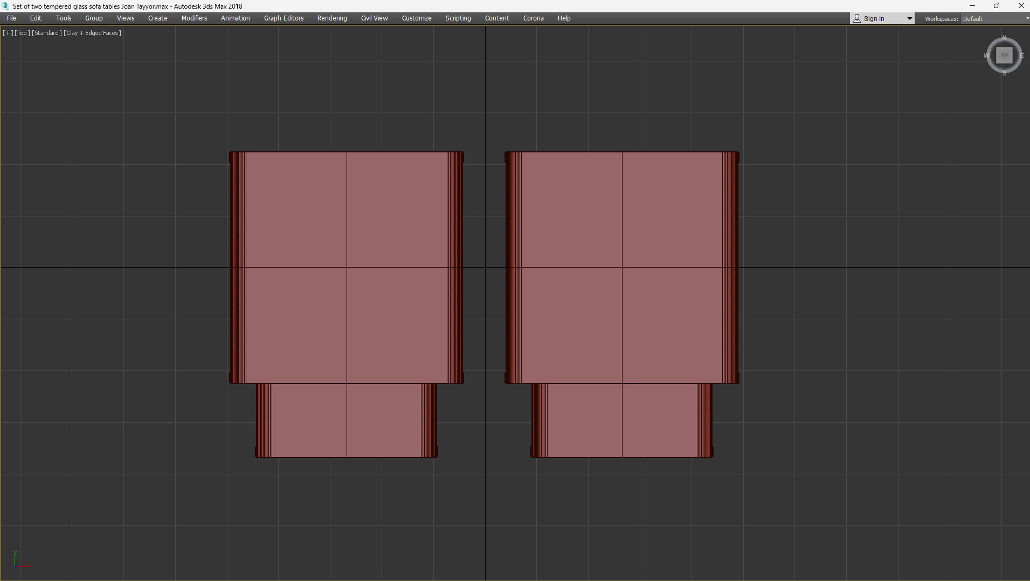
Task: Open the Workspaces Default dropdown
Action: (x=996, y=19)
